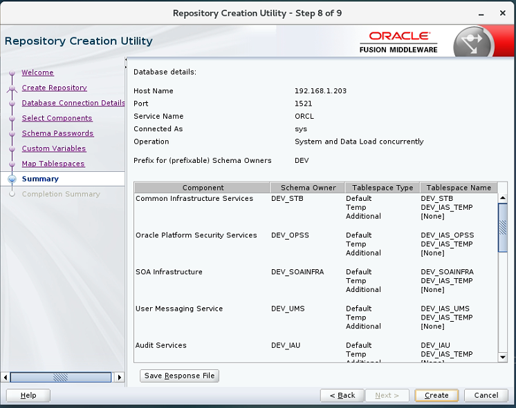This screenshot has height=408, width=516.
Task: Click the Create Repository step marker icon
Action: click(12, 88)
